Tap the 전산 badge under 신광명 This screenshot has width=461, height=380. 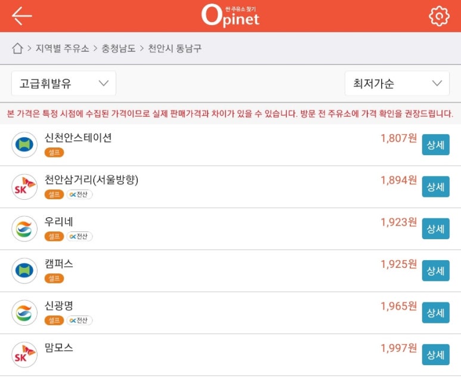(x=79, y=320)
